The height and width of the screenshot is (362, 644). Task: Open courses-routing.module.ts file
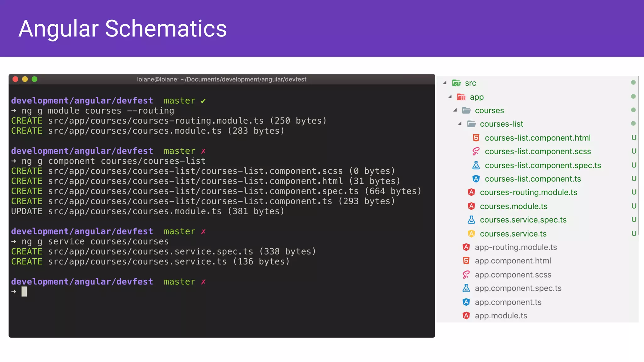[x=528, y=192]
